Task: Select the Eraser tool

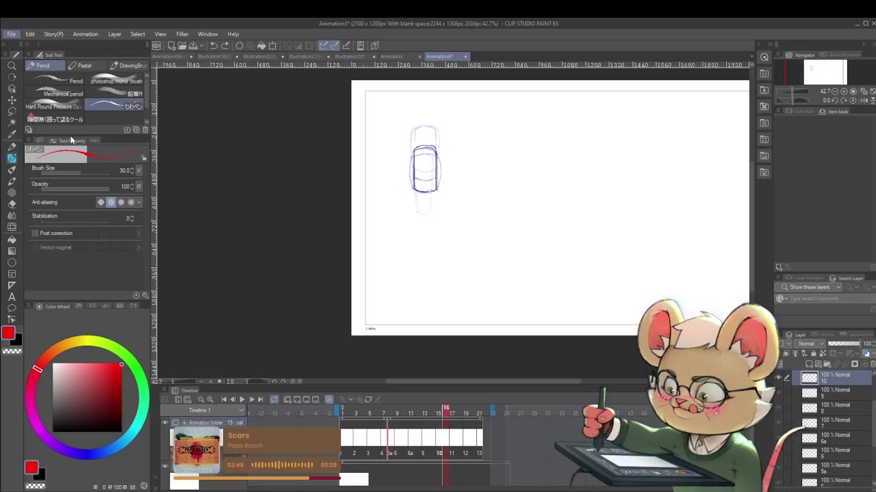Action: 12,204
